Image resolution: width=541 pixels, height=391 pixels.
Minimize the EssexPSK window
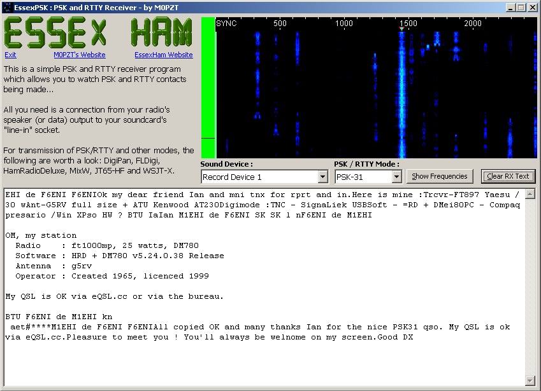511,7
